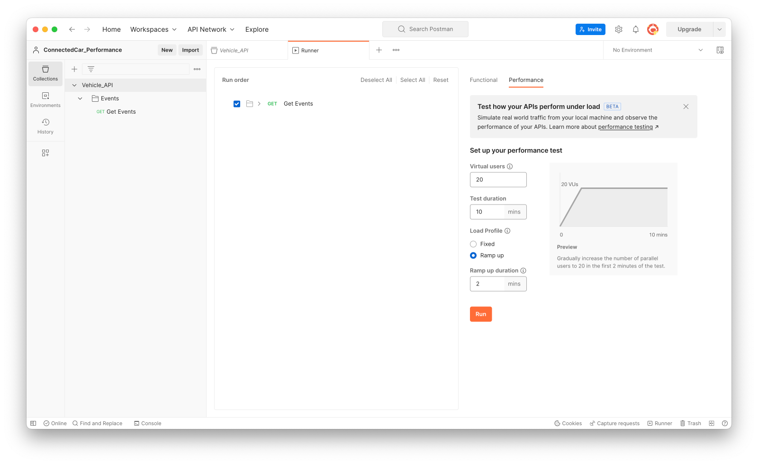The height and width of the screenshot is (464, 758).
Task: Open tab actions ellipsis menu
Action: pyautogui.click(x=396, y=50)
